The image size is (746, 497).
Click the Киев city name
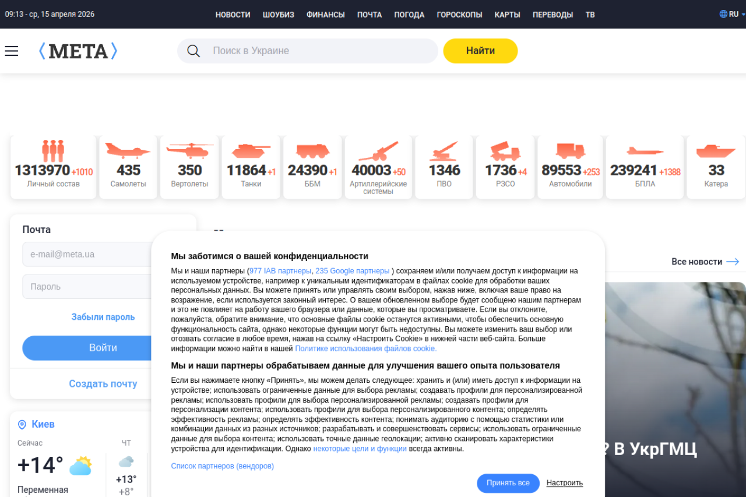pos(43,424)
